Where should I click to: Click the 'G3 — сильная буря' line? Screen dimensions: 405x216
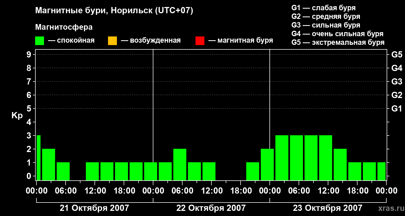tap(326, 25)
